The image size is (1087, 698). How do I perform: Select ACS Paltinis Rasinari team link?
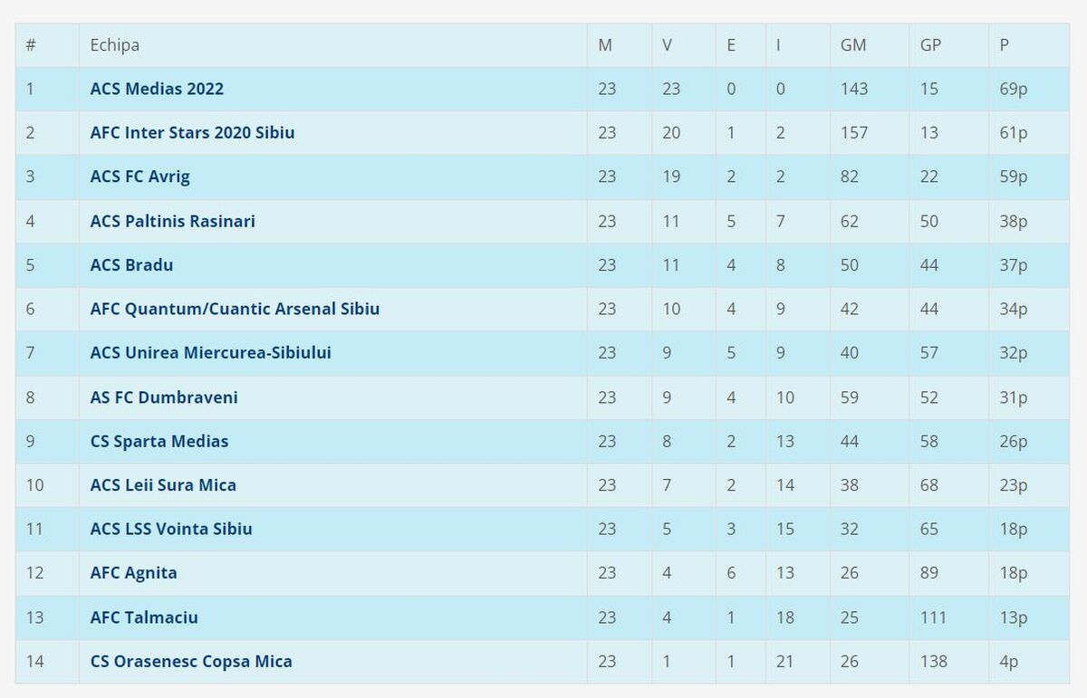pos(172,221)
